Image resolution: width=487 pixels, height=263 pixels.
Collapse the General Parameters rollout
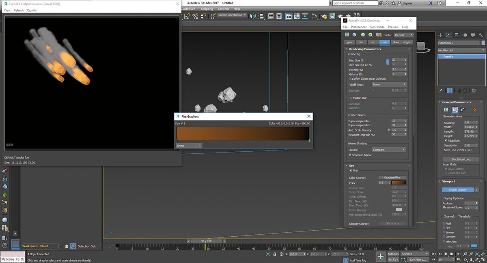(x=457, y=102)
